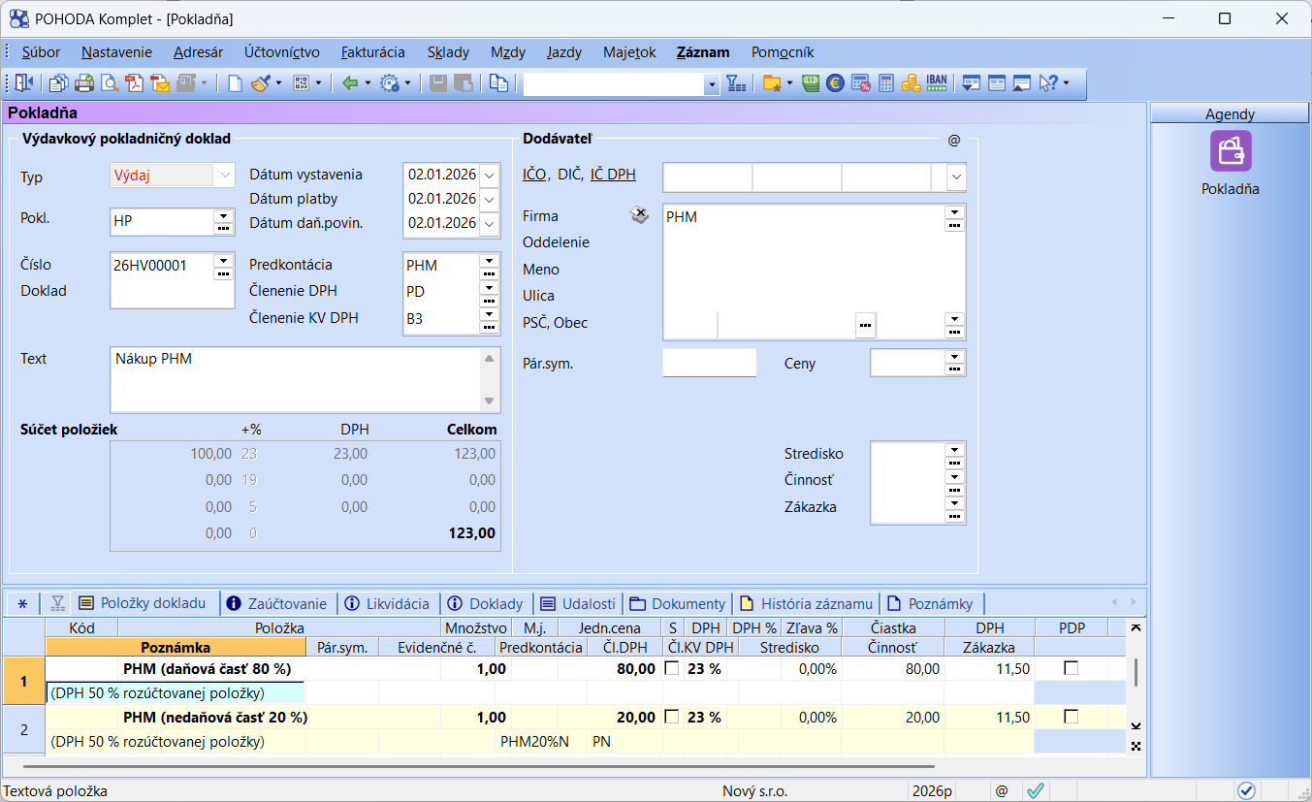The width and height of the screenshot is (1312, 802).
Task: Open the euro currency icon
Action: (x=835, y=83)
